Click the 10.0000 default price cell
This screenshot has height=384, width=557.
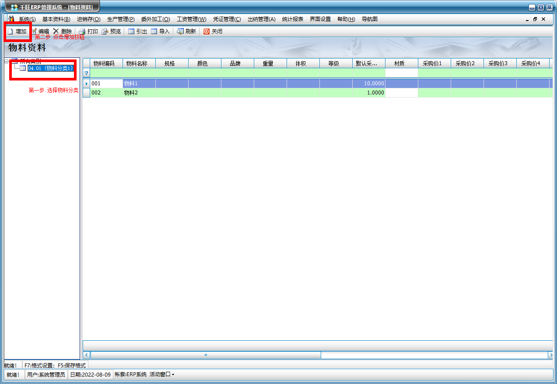pos(369,83)
